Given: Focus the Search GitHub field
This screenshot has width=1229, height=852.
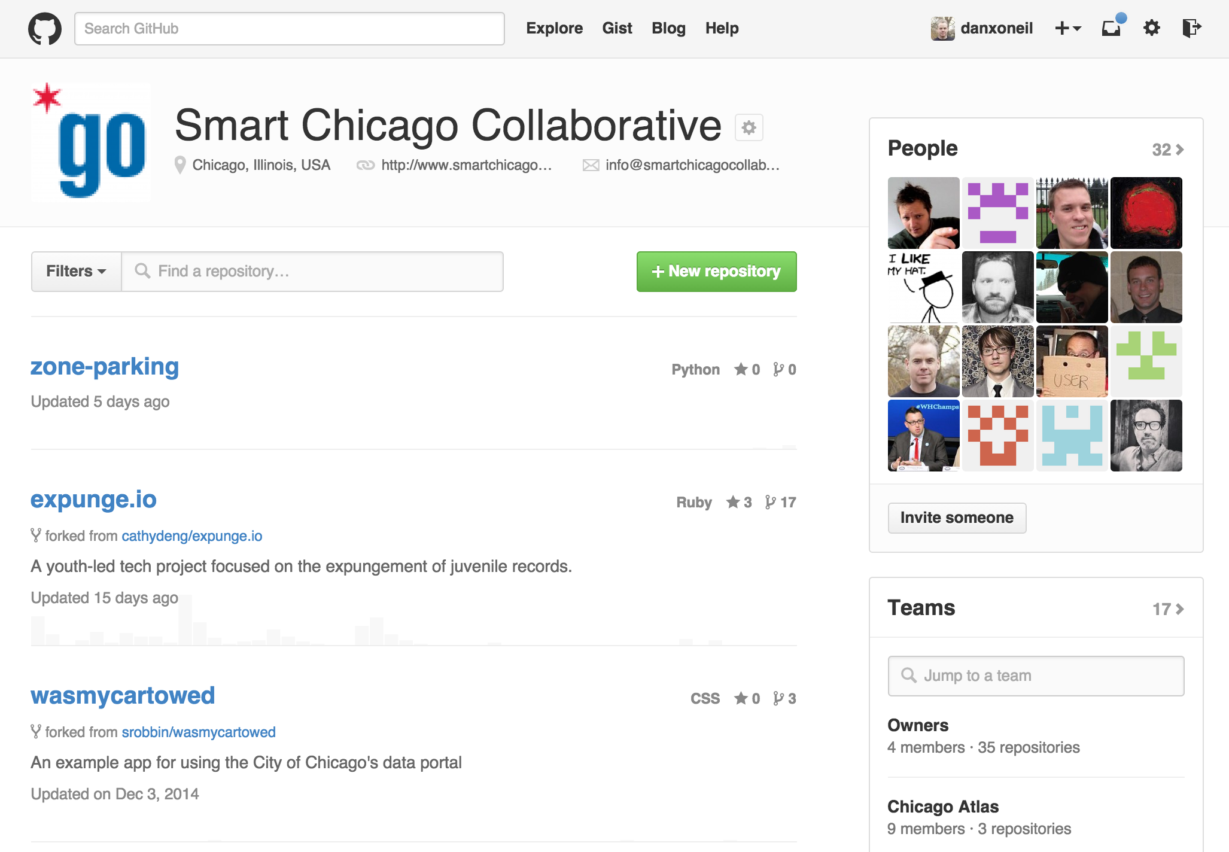Looking at the screenshot, I should coord(290,29).
